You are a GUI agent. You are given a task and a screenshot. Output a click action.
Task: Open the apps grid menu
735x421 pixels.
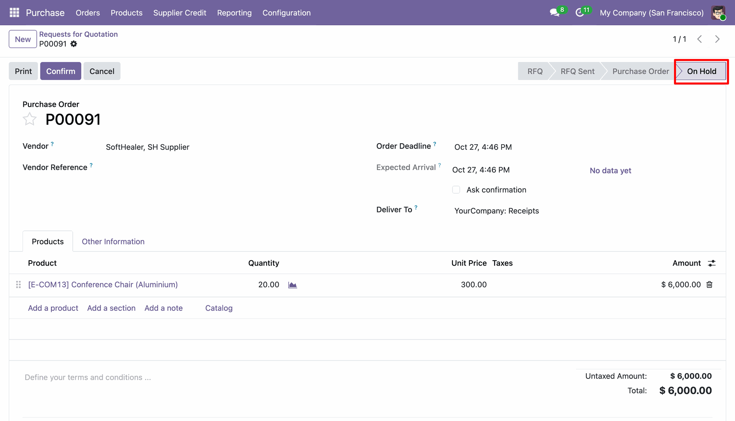[x=14, y=13]
